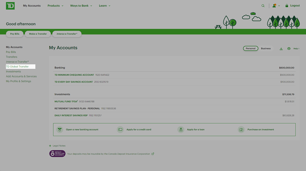Click the Investments section heading
The height and width of the screenshot is (171, 306).
(x=62, y=94)
